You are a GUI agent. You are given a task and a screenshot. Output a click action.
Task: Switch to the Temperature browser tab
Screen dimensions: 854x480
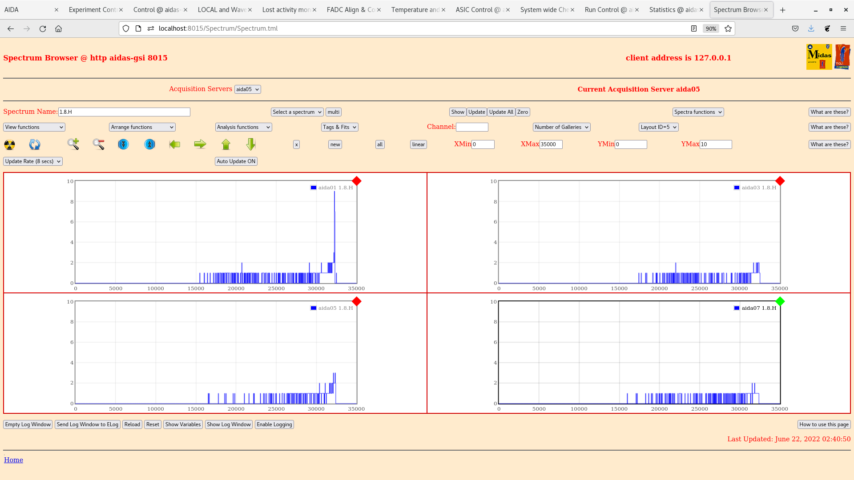click(x=418, y=10)
